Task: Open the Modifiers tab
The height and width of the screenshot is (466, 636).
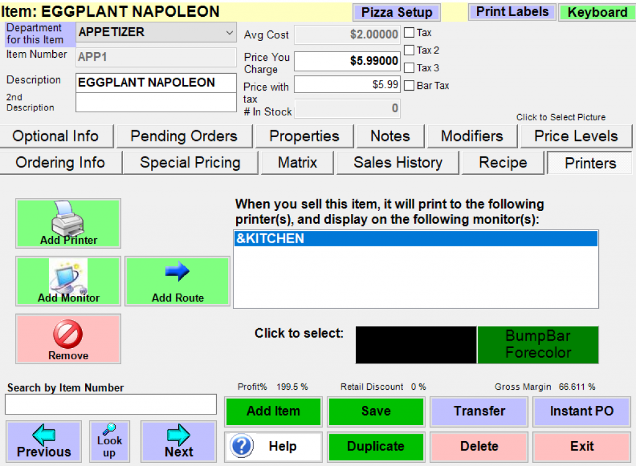Action: 472,136
